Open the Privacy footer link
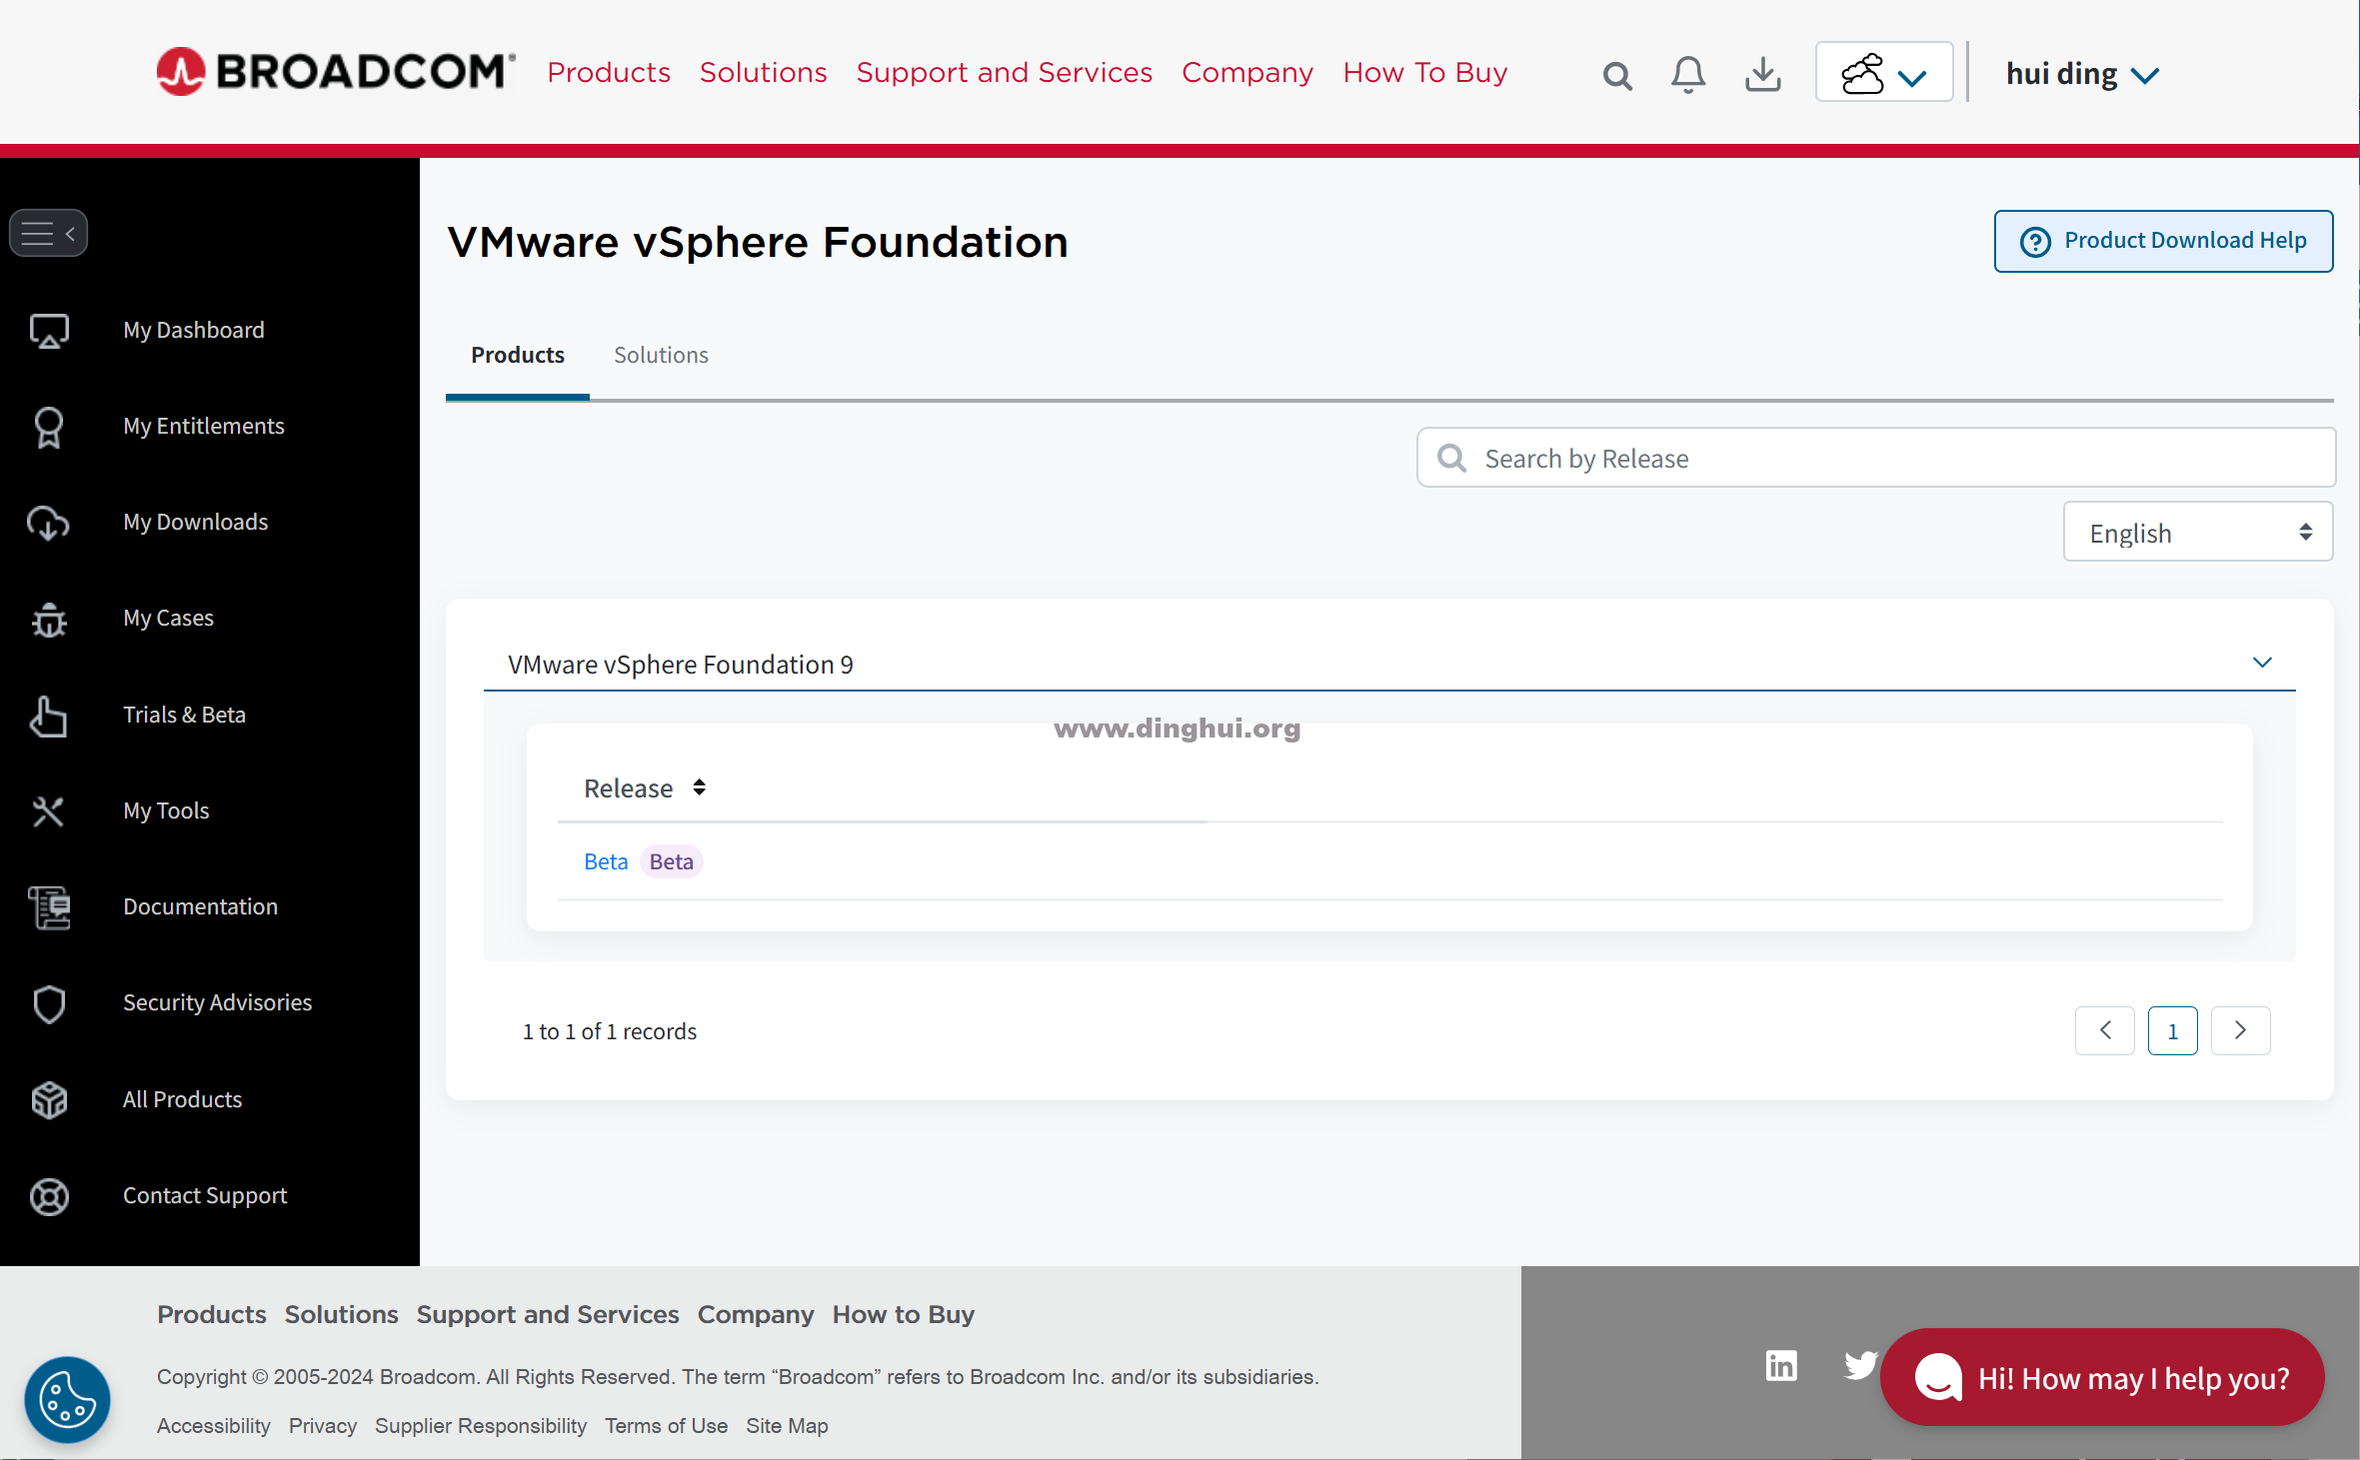Screen dimensions: 2360x1460 pos(323,1426)
